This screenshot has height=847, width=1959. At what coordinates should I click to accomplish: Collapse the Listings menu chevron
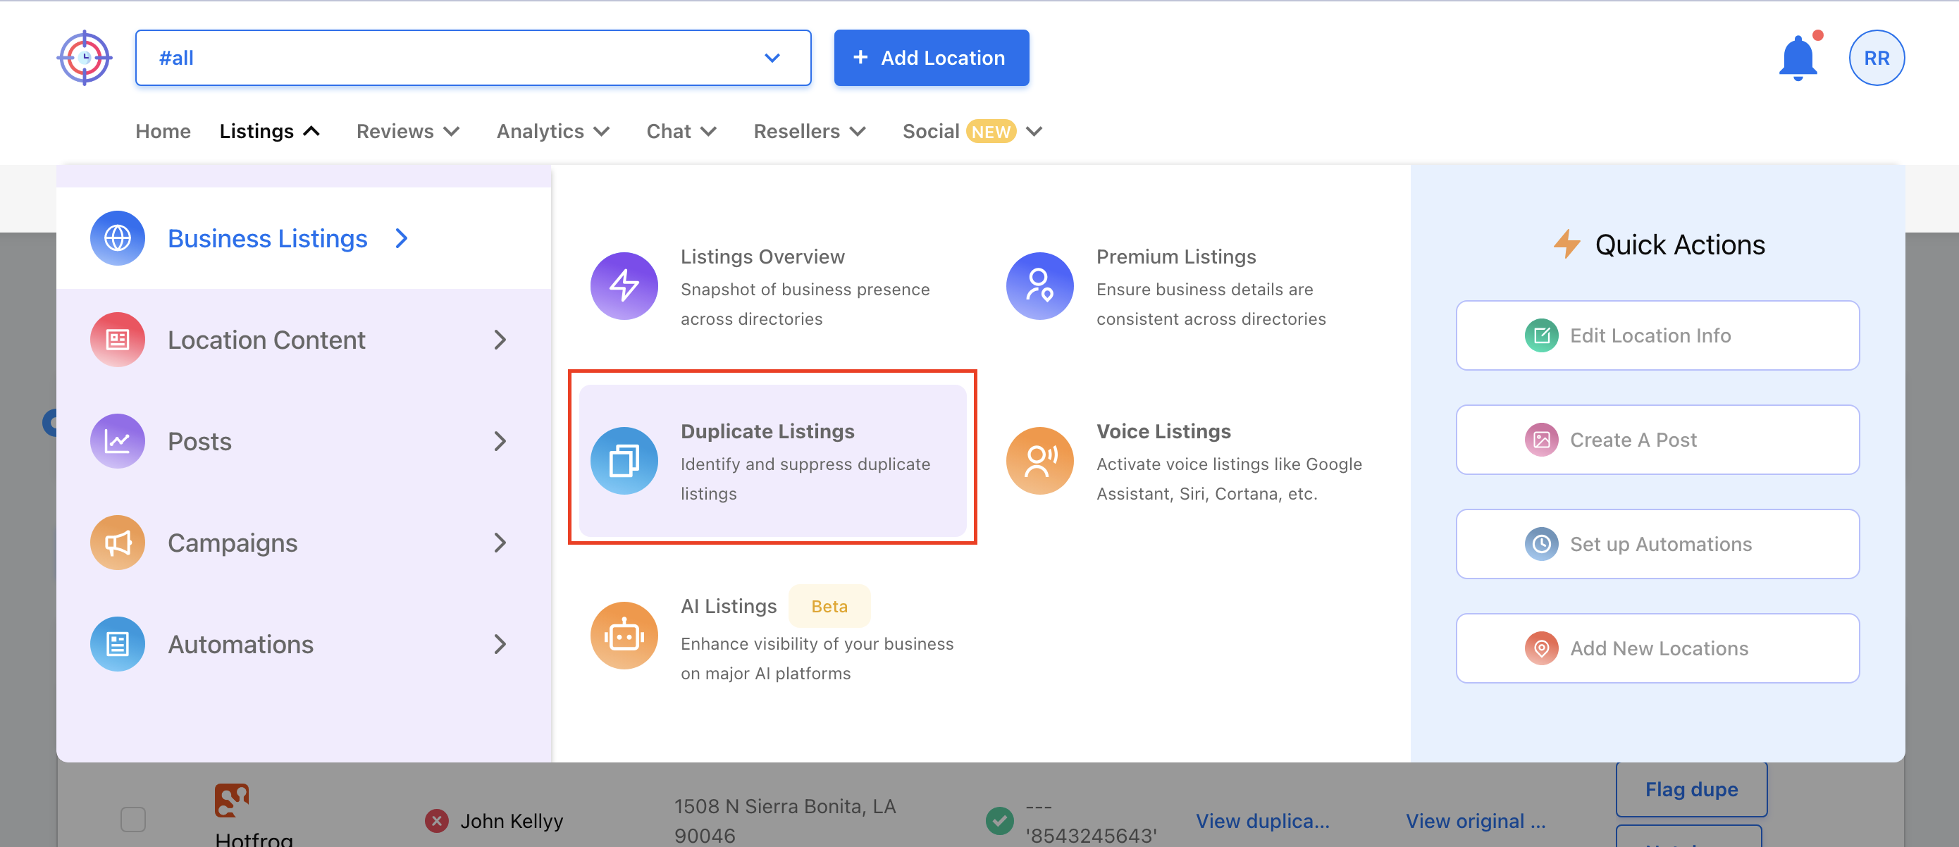point(311,132)
